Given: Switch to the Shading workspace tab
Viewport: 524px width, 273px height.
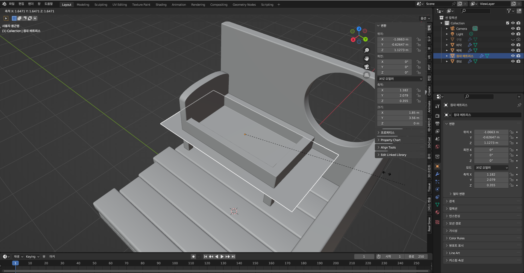Looking at the screenshot, I should (x=161, y=5).
